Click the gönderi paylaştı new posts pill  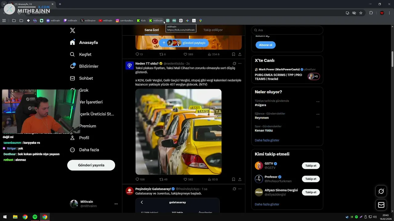click(x=183, y=43)
